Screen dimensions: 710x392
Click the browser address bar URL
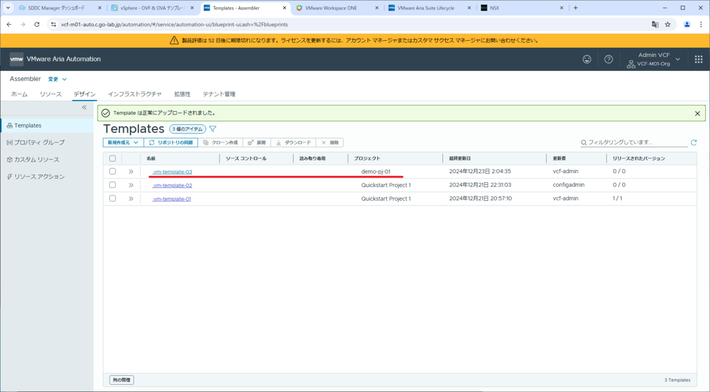coord(175,24)
